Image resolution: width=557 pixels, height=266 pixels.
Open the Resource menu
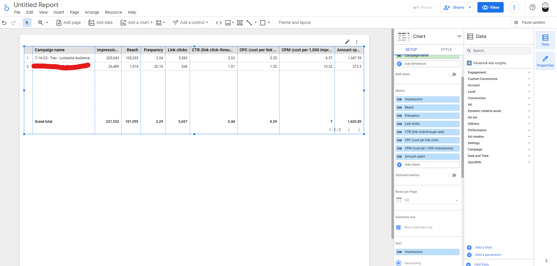pyautogui.click(x=113, y=12)
